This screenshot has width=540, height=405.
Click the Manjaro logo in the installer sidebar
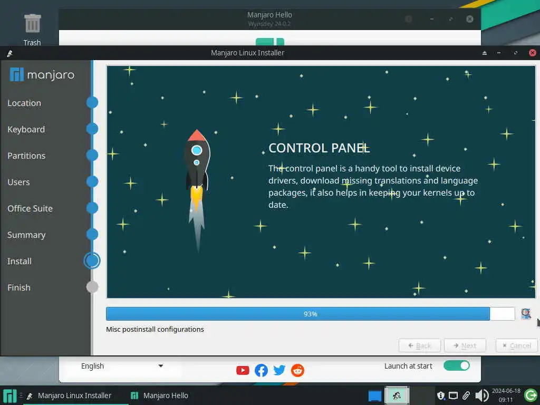pyautogui.click(x=42, y=75)
